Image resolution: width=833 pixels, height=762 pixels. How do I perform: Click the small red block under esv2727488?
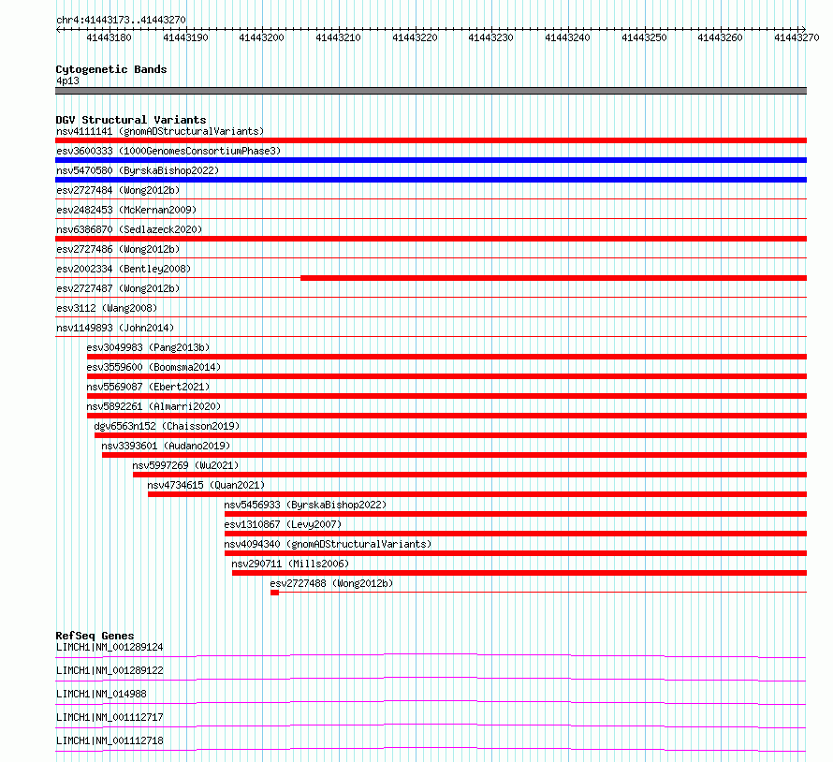274,593
